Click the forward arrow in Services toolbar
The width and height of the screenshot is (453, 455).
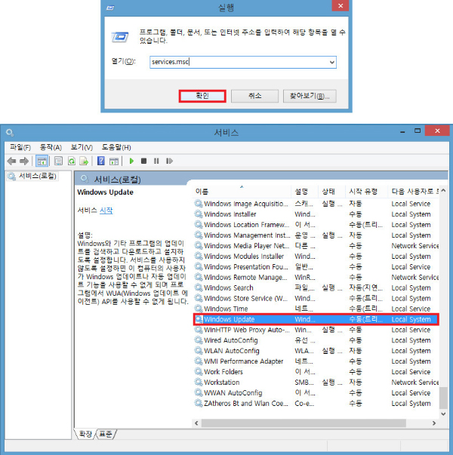[24, 161]
